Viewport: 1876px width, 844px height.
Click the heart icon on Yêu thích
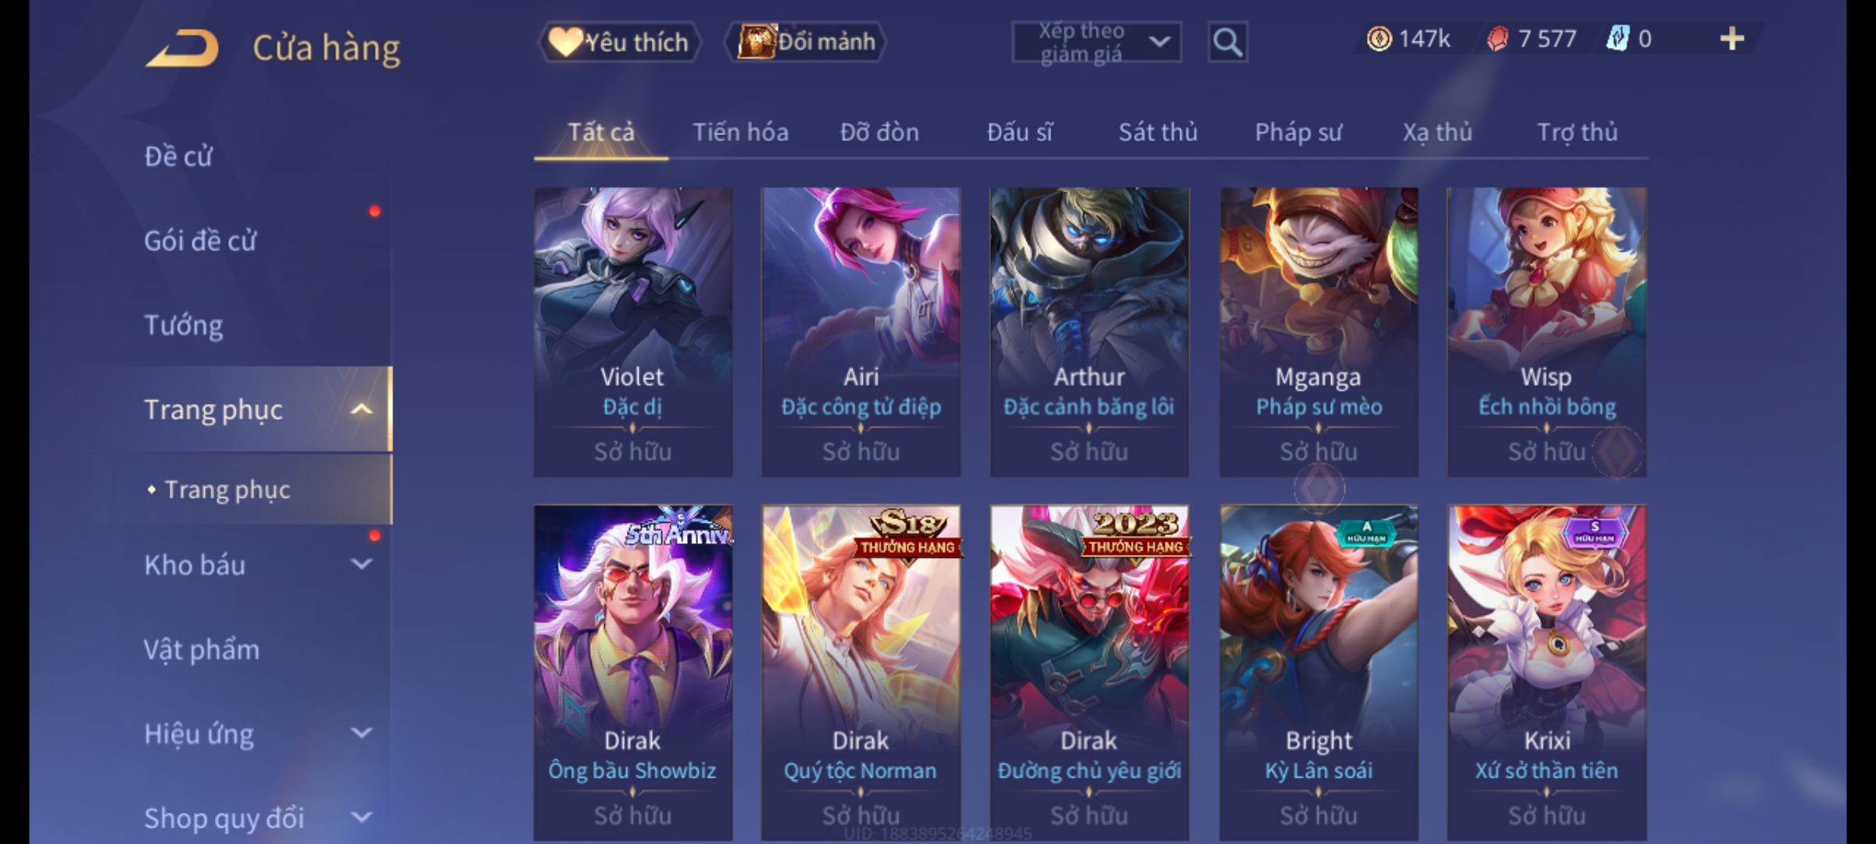tap(564, 41)
